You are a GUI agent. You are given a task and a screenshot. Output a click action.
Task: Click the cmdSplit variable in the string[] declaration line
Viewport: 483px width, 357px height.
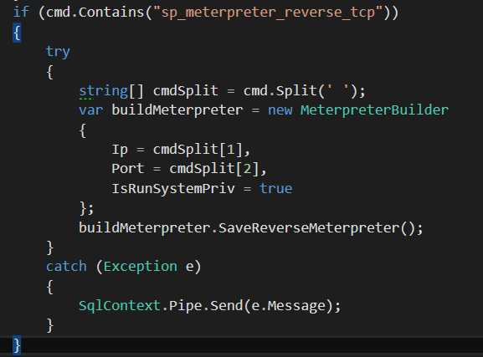pos(186,91)
